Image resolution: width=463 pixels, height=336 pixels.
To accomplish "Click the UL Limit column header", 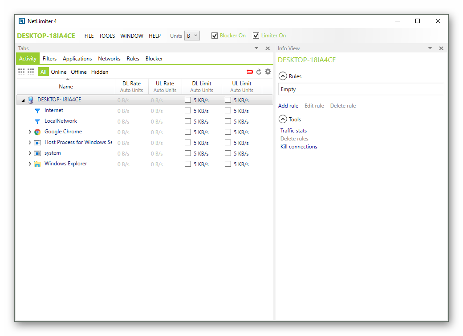I will (x=242, y=87).
